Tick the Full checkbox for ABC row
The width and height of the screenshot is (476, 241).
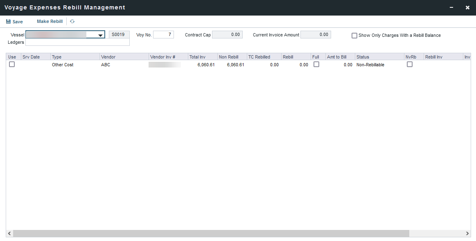(x=316, y=64)
